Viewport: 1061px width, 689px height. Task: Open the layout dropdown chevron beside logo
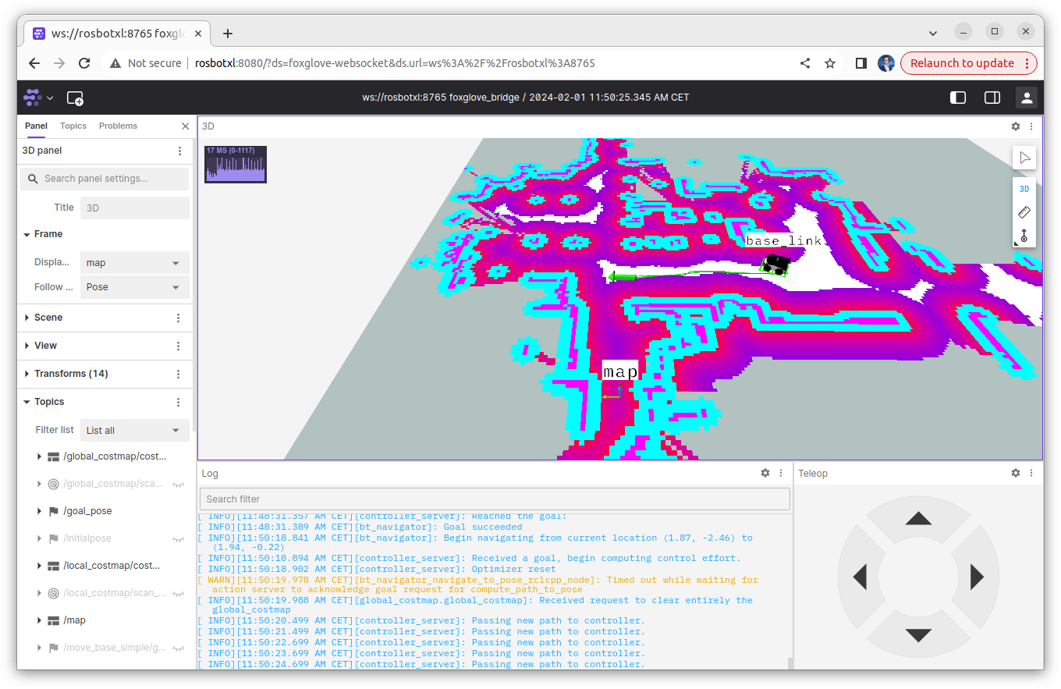coord(50,98)
